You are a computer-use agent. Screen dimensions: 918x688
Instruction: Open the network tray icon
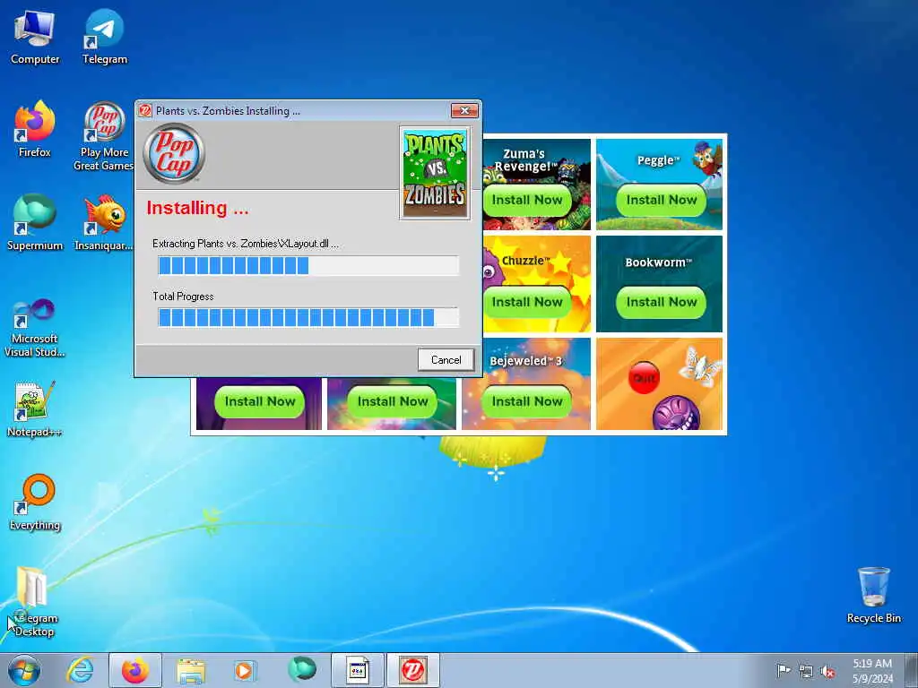coord(806,671)
